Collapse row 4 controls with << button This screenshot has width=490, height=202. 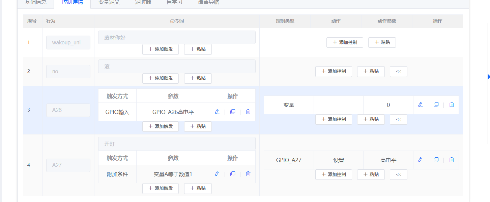[398, 174]
